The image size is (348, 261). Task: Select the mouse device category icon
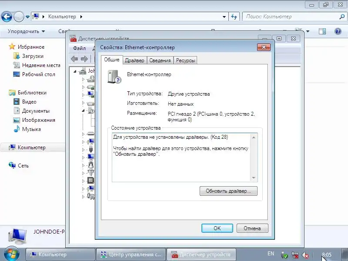pos(91,165)
